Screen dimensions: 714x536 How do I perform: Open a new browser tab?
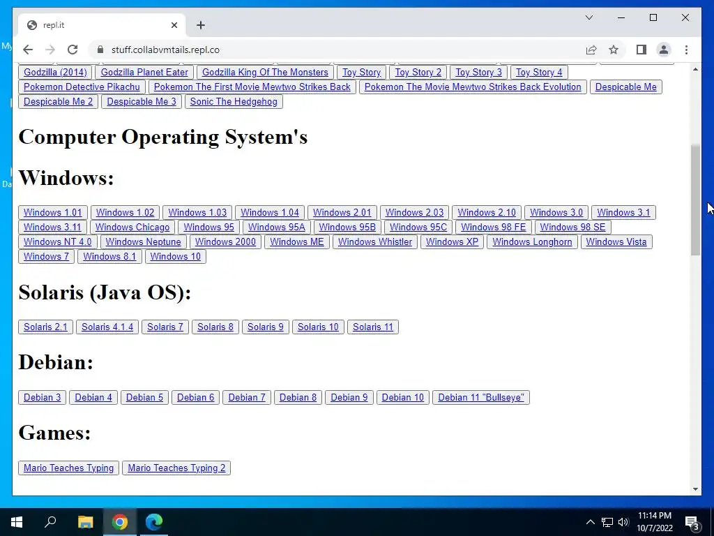(201, 25)
